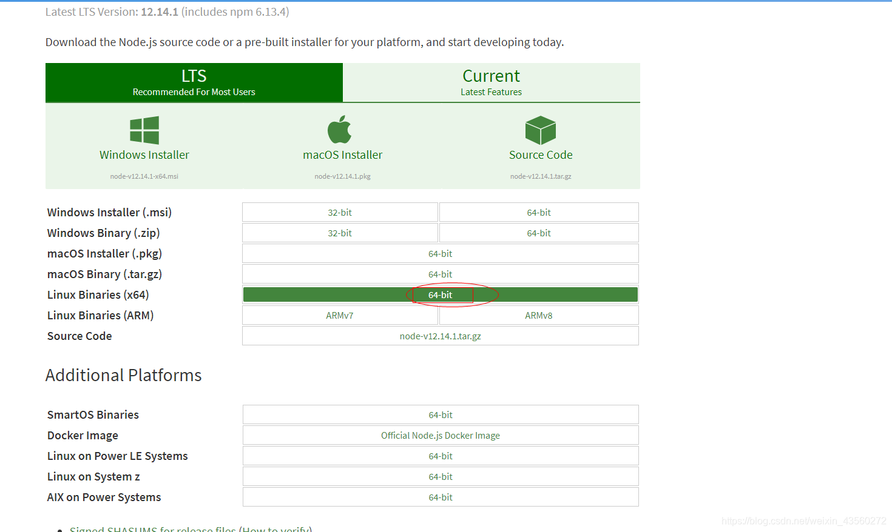Screen dimensions: 892x532
Task: Click the Linux on System z label
Action: click(x=93, y=477)
